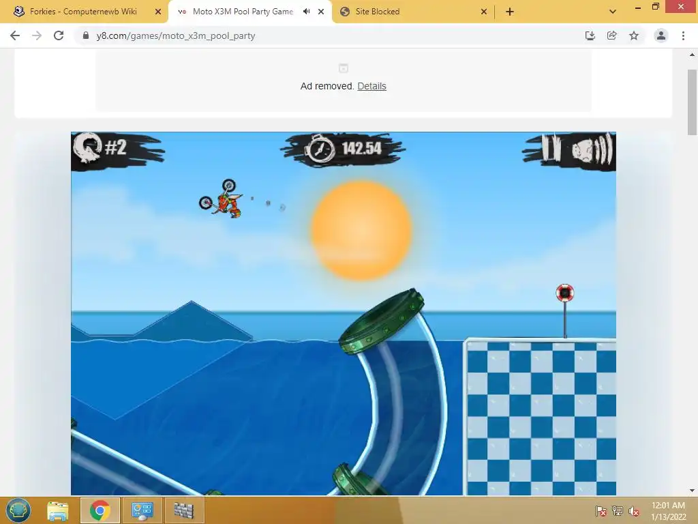698x524 pixels.
Task: Open the Details link about removed ad
Action: [371, 86]
